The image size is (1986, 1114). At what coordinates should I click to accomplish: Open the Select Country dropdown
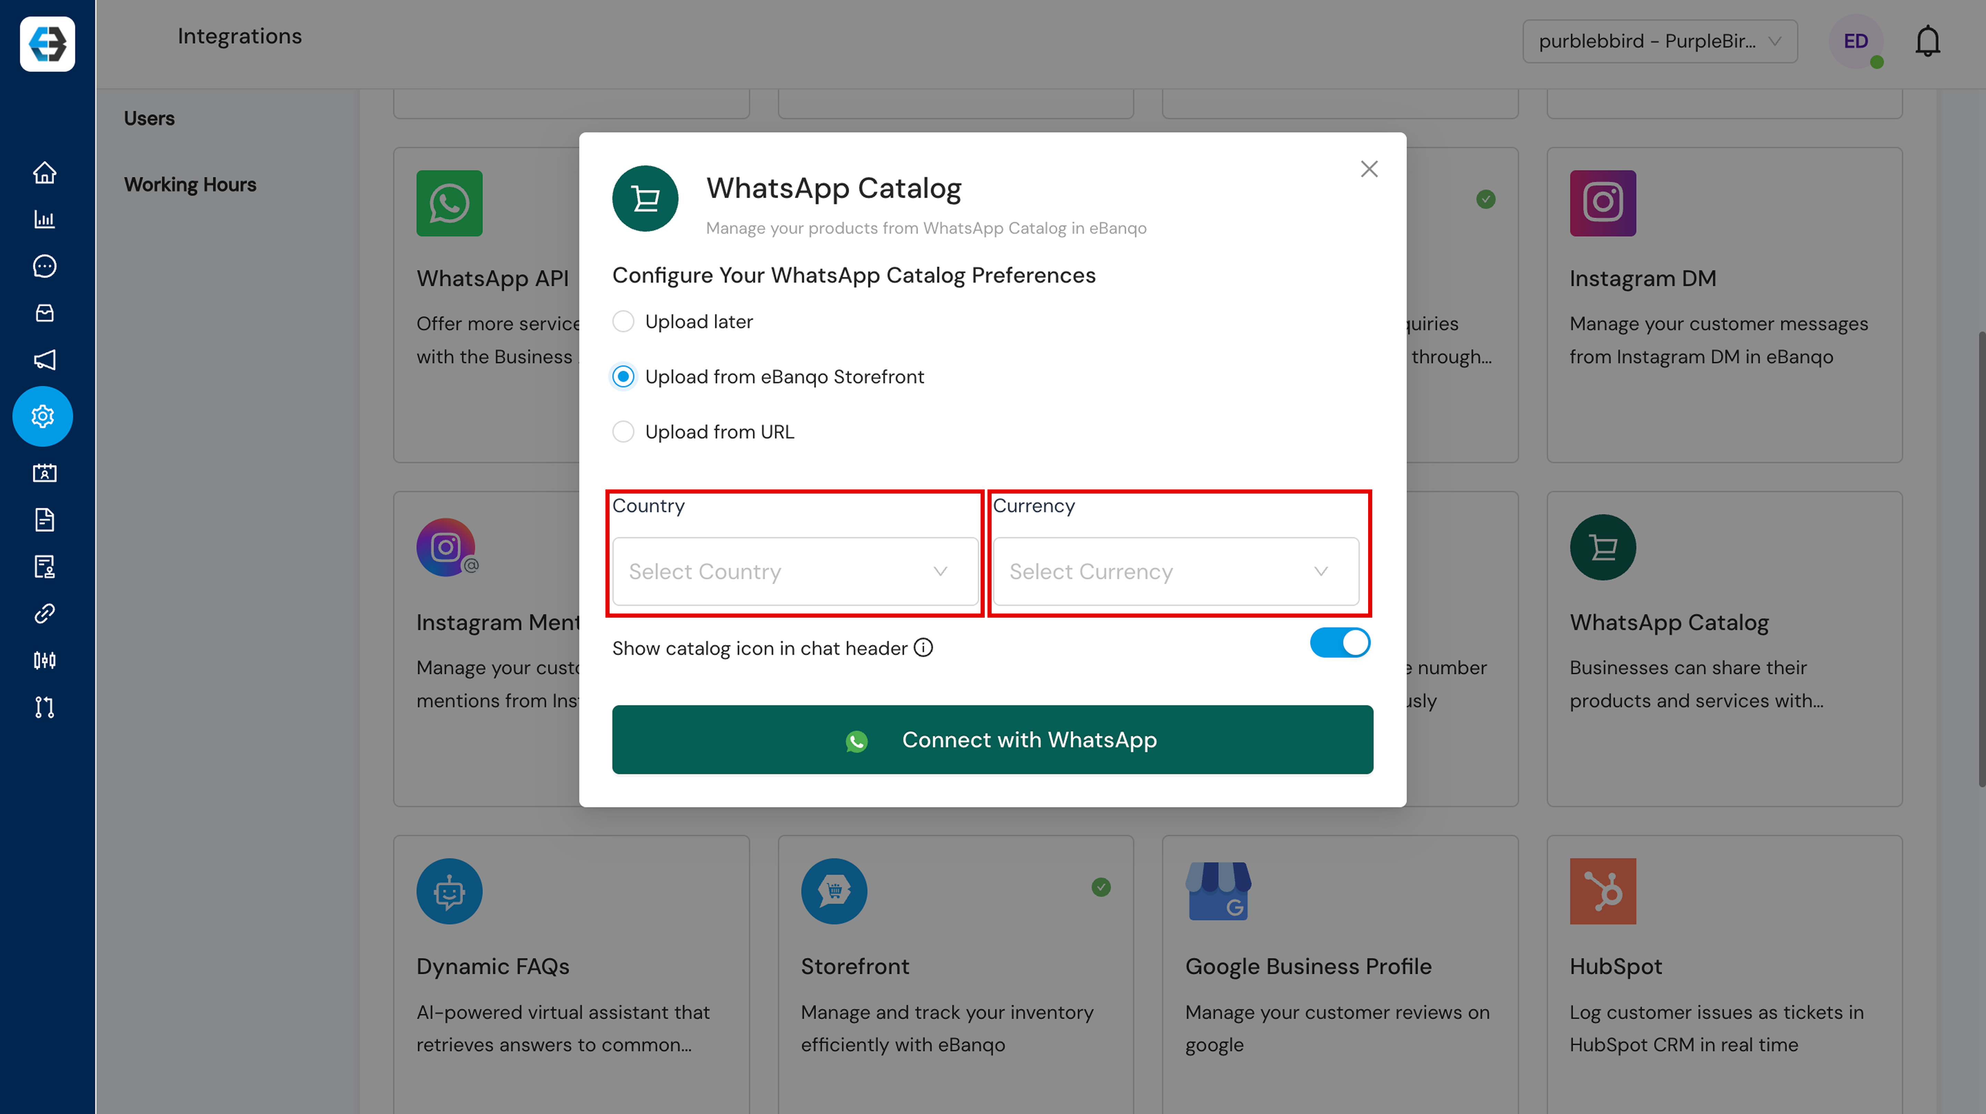[x=794, y=571]
